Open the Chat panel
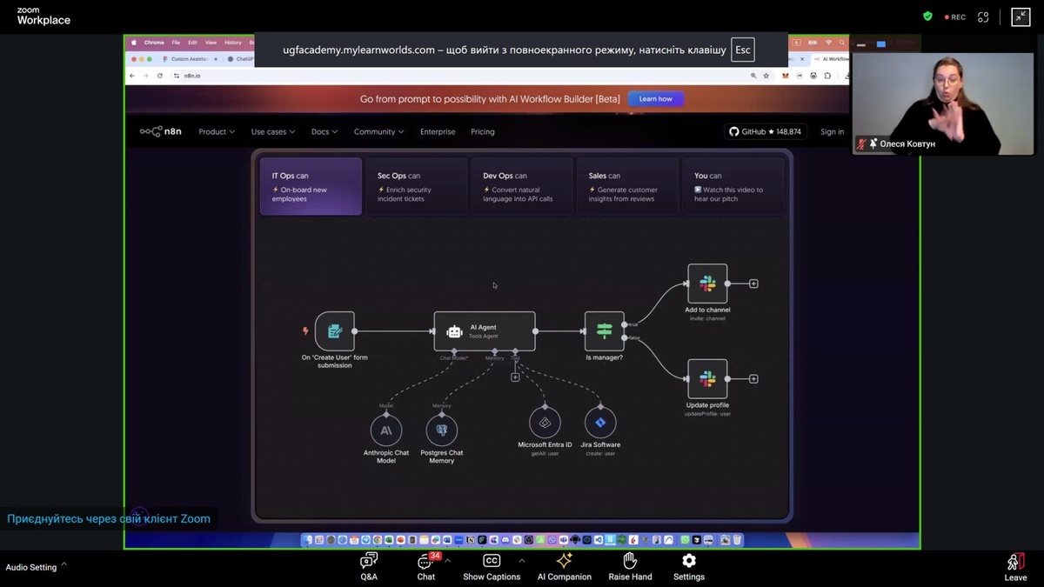 pyautogui.click(x=426, y=562)
